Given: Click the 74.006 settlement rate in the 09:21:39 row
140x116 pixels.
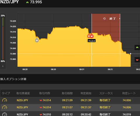Looking at the screenshot, I should click(x=127, y=100).
